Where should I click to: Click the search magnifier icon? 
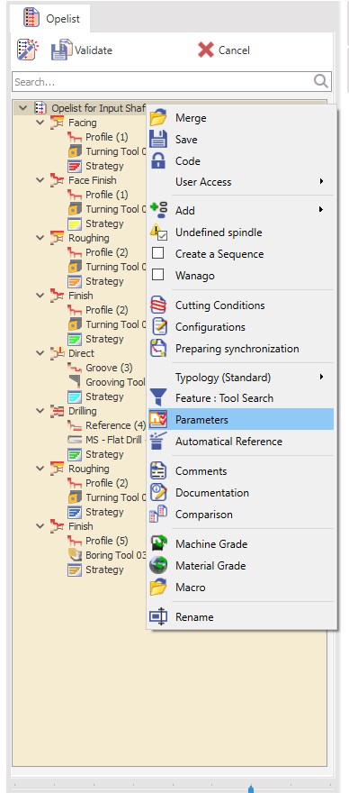(321, 81)
